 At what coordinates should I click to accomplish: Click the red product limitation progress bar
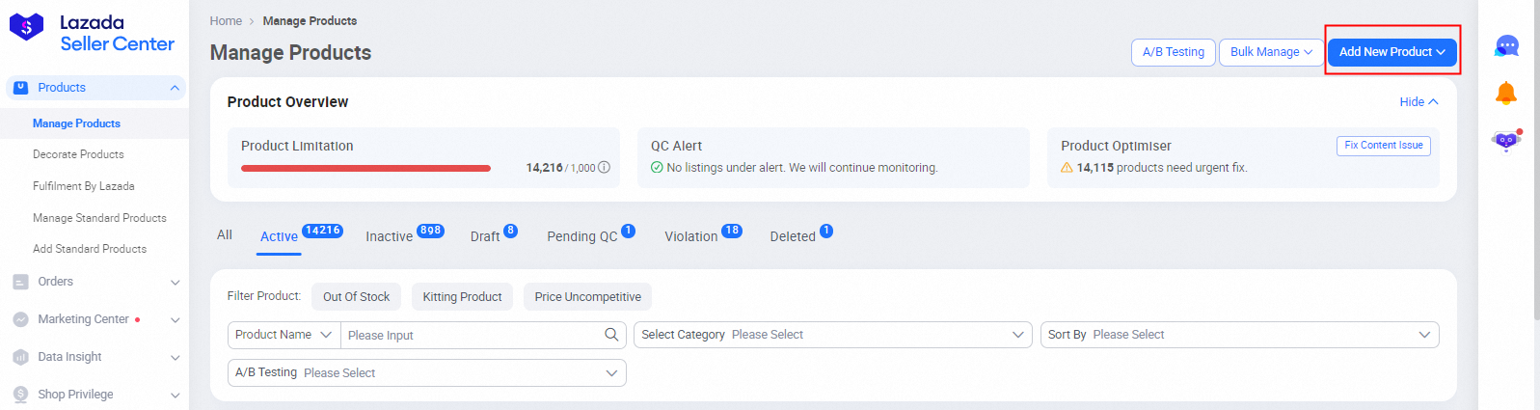[x=365, y=168]
